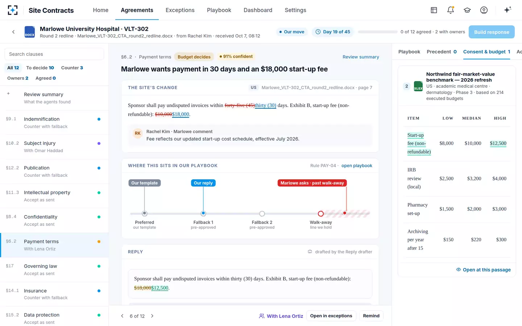Click the Build response button
Viewport: 522px width, 326px height.
coord(492,32)
